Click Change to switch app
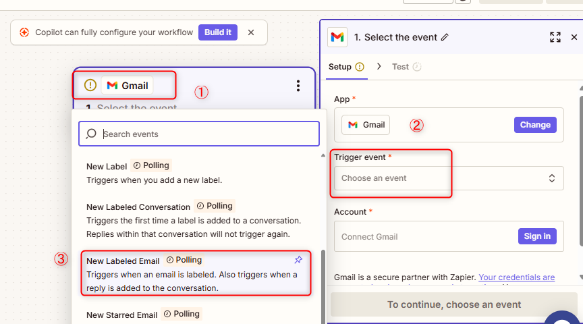 pos(535,125)
